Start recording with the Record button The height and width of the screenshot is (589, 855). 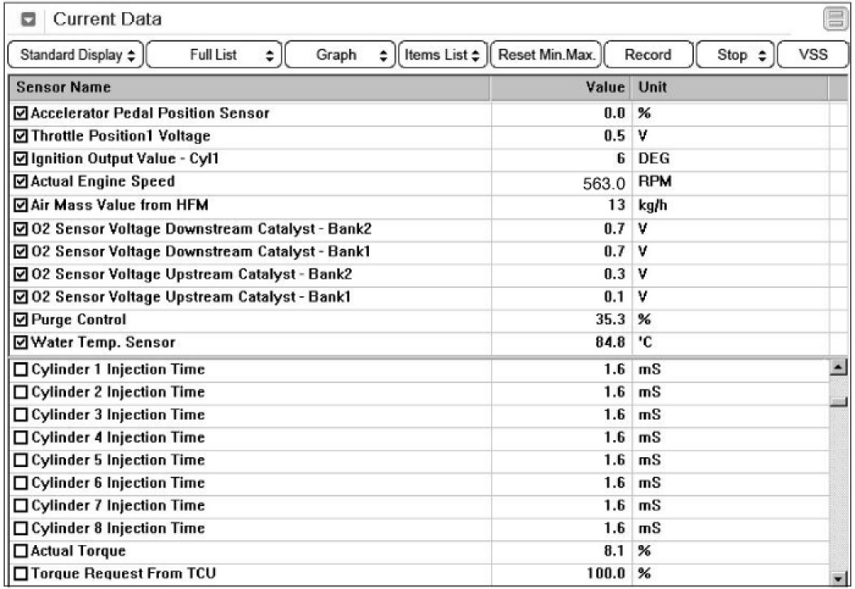click(647, 55)
